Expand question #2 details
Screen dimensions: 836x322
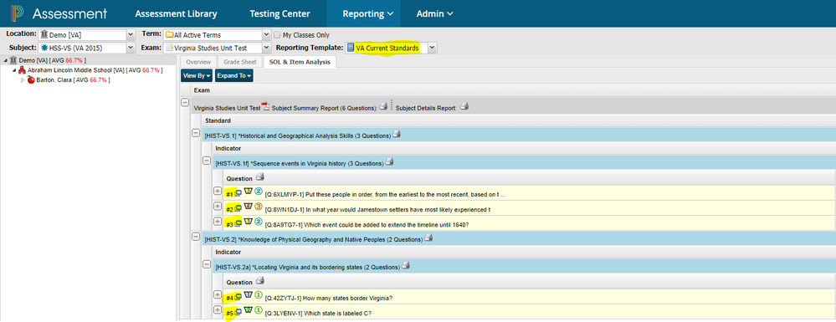[x=218, y=207]
